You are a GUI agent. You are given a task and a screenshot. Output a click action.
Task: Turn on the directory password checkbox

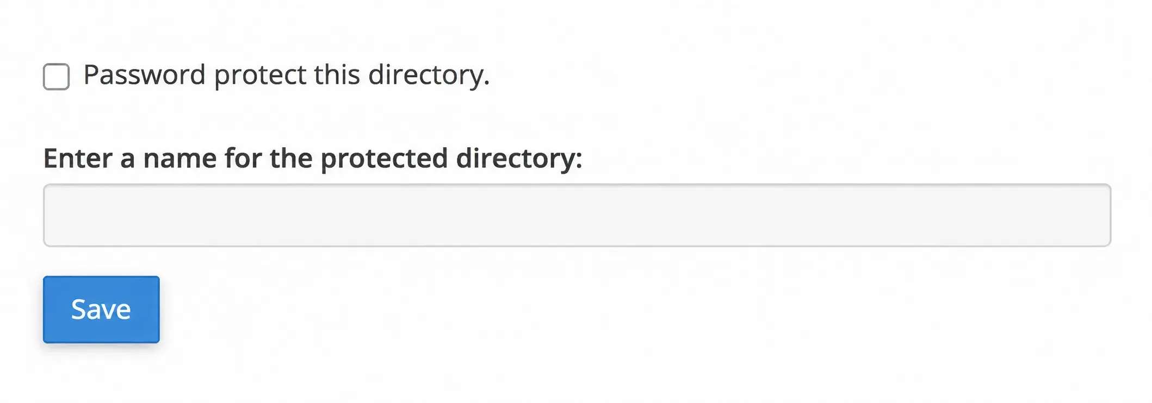point(57,77)
